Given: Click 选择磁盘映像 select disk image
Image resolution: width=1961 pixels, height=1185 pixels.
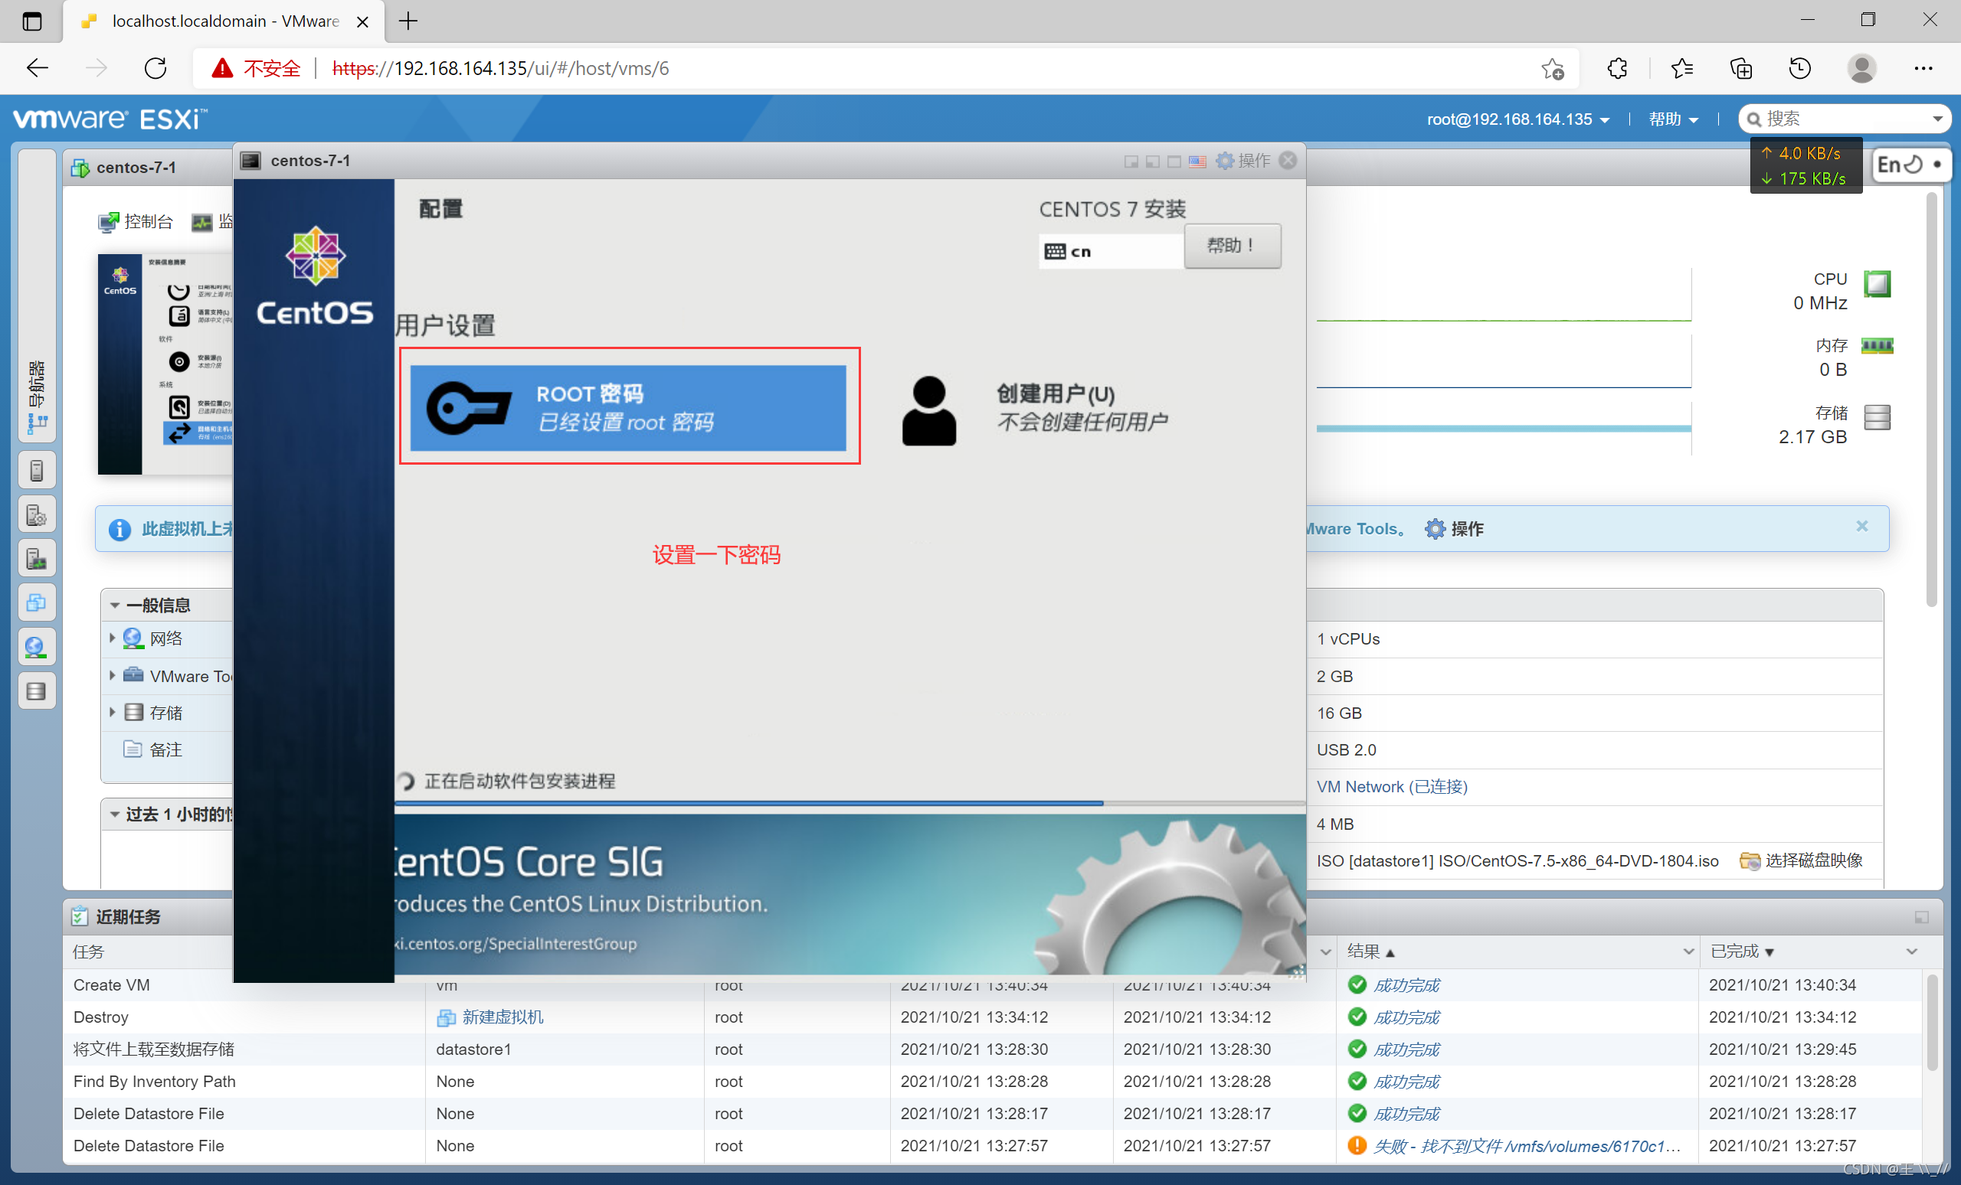Looking at the screenshot, I should [x=1801, y=861].
